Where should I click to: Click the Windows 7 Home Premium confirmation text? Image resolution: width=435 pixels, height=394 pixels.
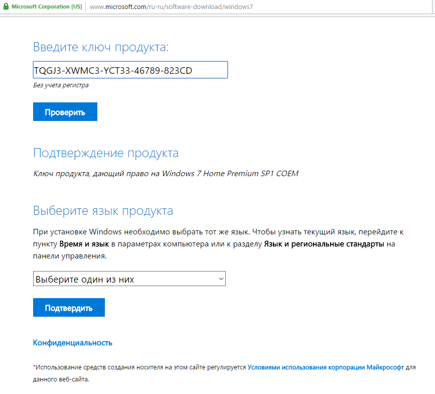point(165,174)
